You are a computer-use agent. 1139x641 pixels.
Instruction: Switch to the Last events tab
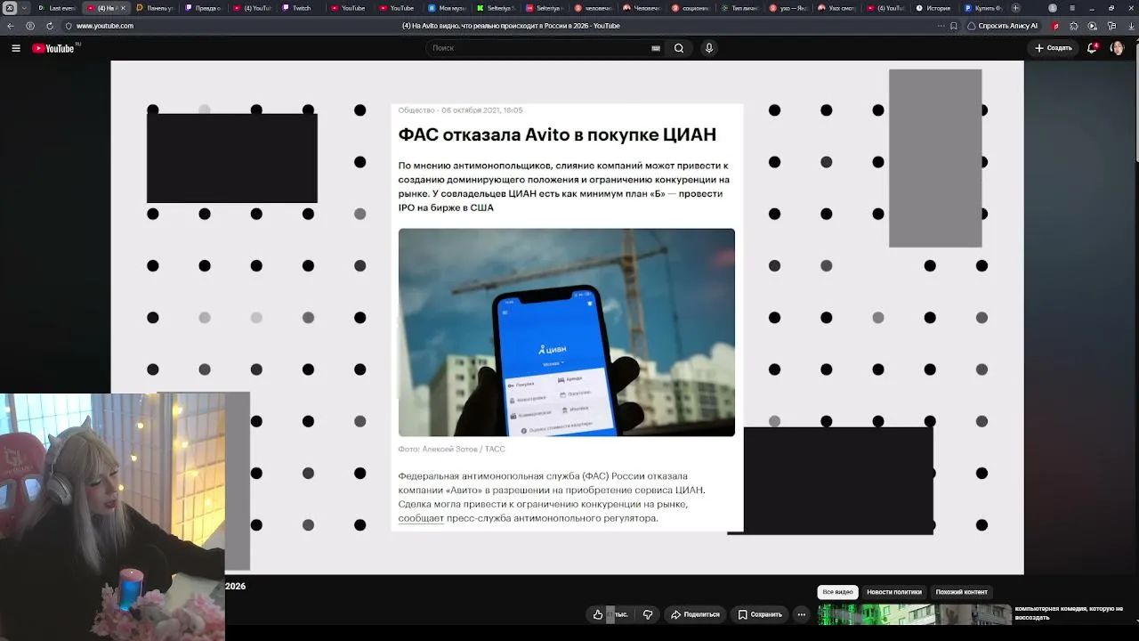[x=57, y=8]
